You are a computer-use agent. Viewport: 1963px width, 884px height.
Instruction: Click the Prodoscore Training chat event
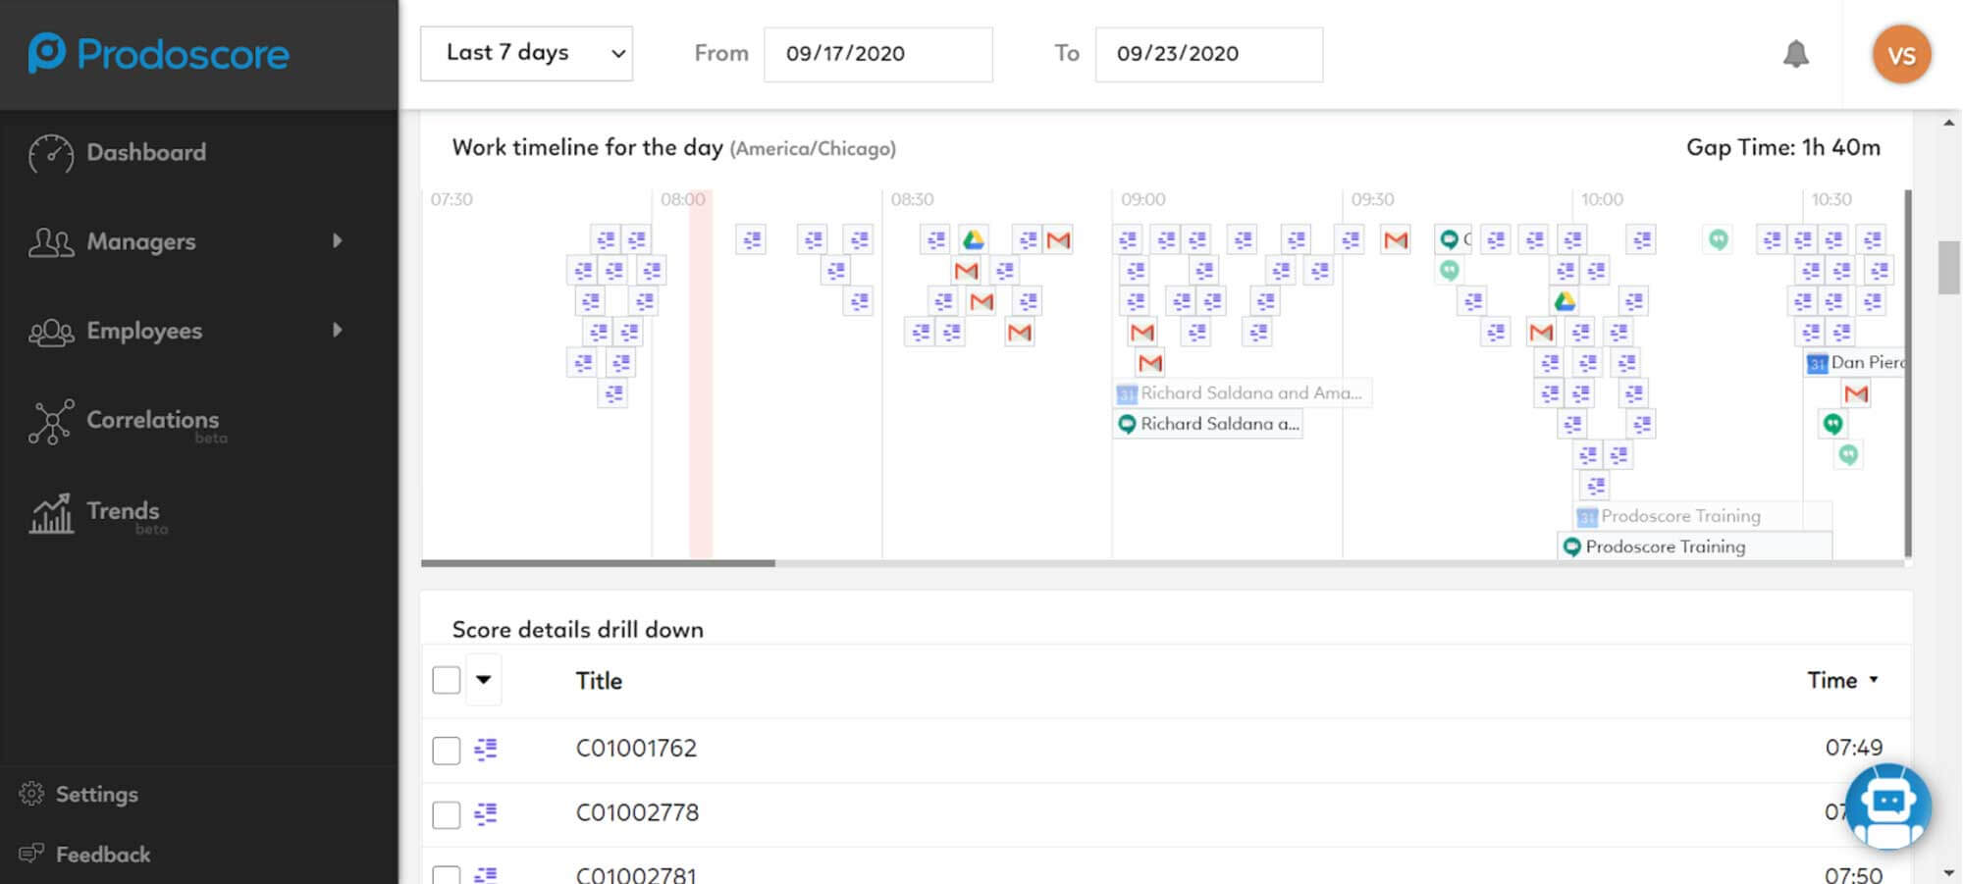(x=1665, y=546)
